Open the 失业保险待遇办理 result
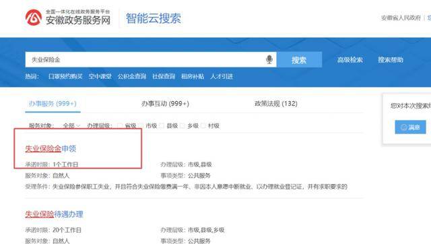Image resolution: width=431 pixels, height=244 pixels. [54, 214]
